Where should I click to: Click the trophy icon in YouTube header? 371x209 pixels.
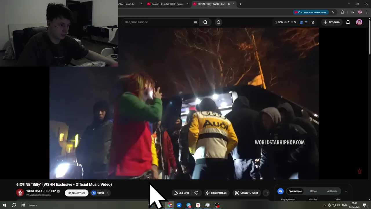coord(313,22)
